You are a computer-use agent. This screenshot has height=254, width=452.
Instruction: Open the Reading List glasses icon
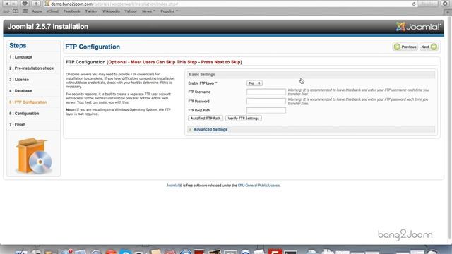point(6,11)
